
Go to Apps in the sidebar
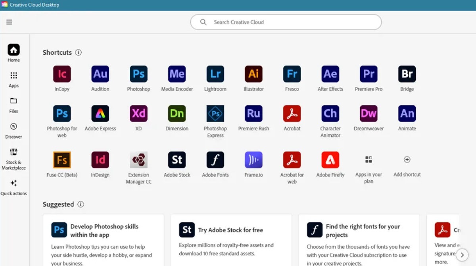tap(14, 79)
